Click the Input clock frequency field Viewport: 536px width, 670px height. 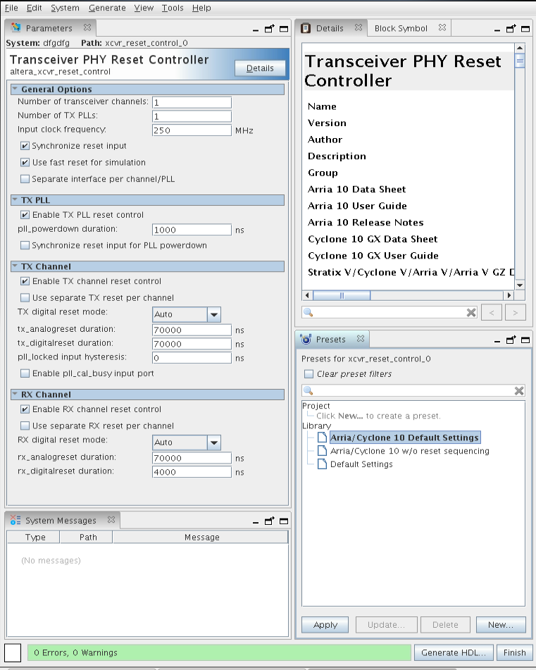point(192,130)
